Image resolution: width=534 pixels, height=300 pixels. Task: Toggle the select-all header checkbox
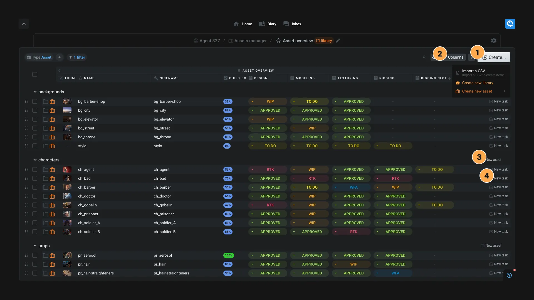tap(35, 74)
